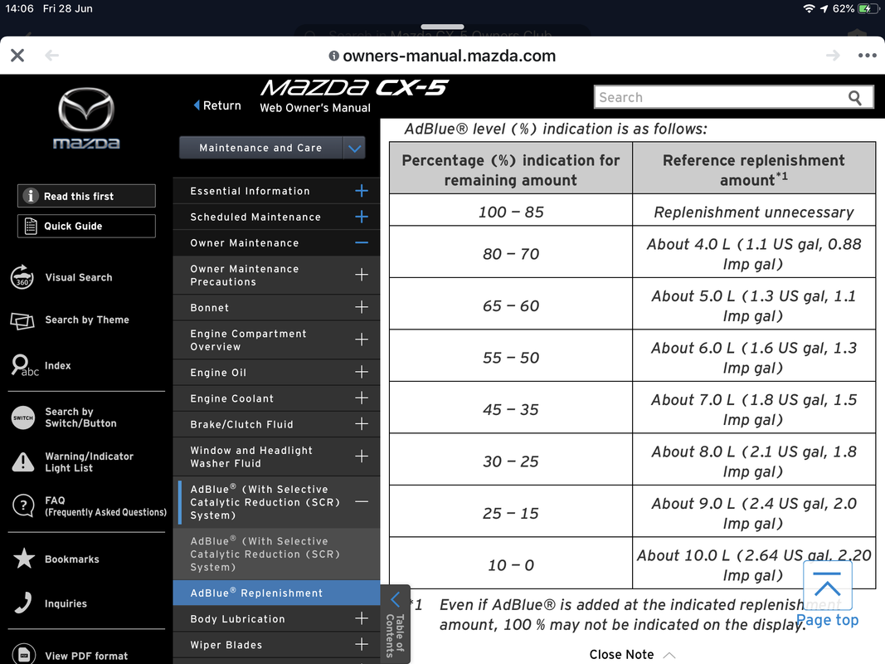Image resolution: width=885 pixels, height=664 pixels.
Task: Select 'Replenishment unnecessary' cell
Action: tap(754, 212)
